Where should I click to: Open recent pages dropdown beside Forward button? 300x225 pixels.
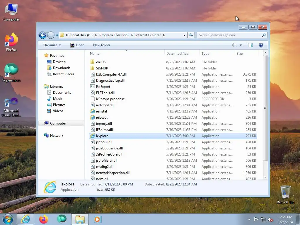(57, 35)
